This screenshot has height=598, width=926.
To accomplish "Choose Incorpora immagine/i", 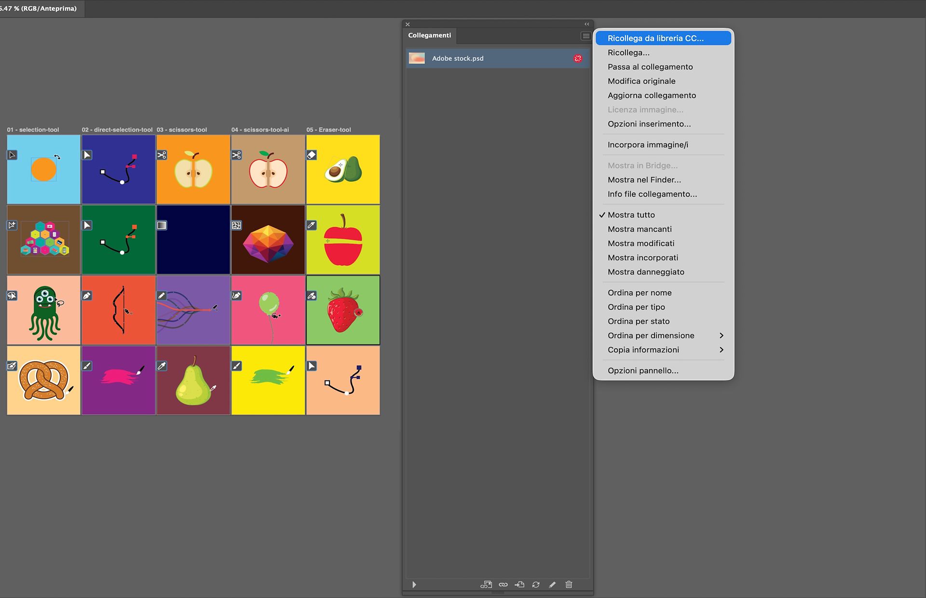I will [663, 145].
